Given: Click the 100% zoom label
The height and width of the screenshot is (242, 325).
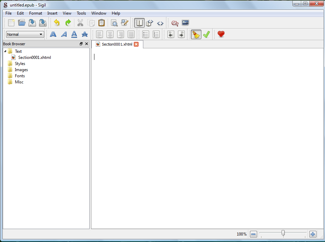Looking at the screenshot, I should click(242, 234).
